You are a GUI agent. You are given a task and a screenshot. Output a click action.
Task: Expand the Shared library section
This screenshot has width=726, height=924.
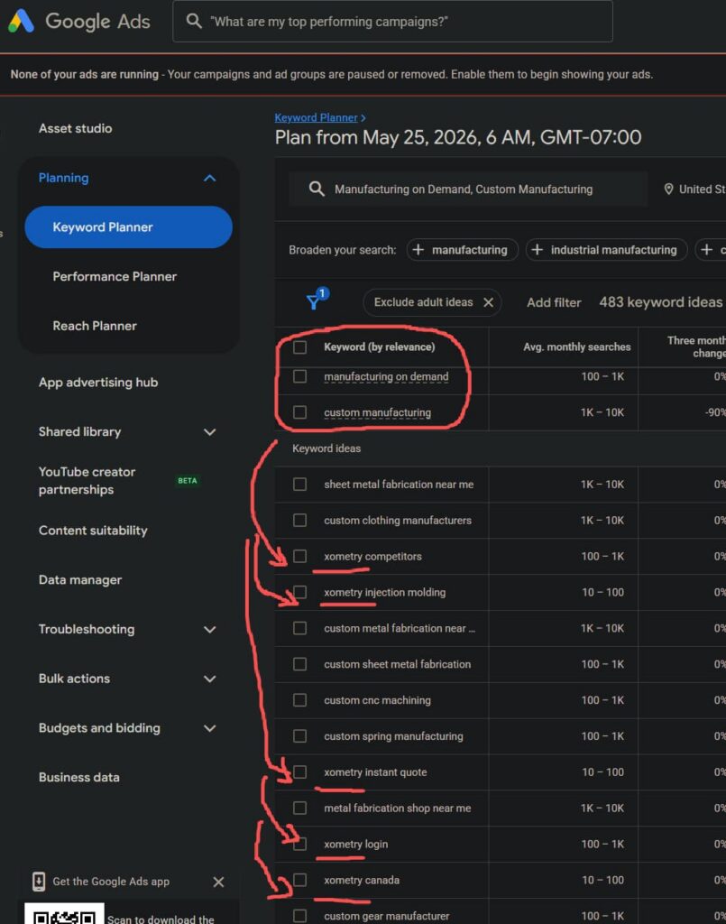point(209,432)
